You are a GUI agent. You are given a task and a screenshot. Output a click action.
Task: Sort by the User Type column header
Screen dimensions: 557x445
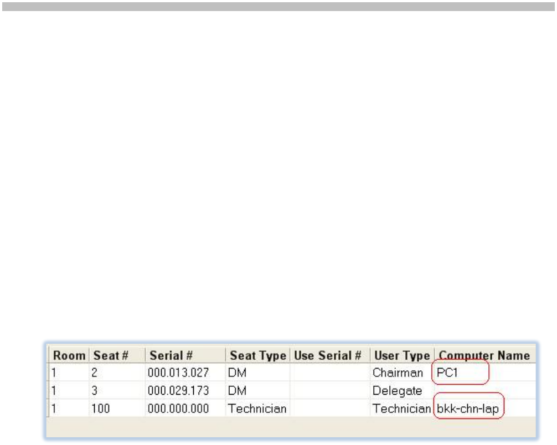click(x=402, y=355)
